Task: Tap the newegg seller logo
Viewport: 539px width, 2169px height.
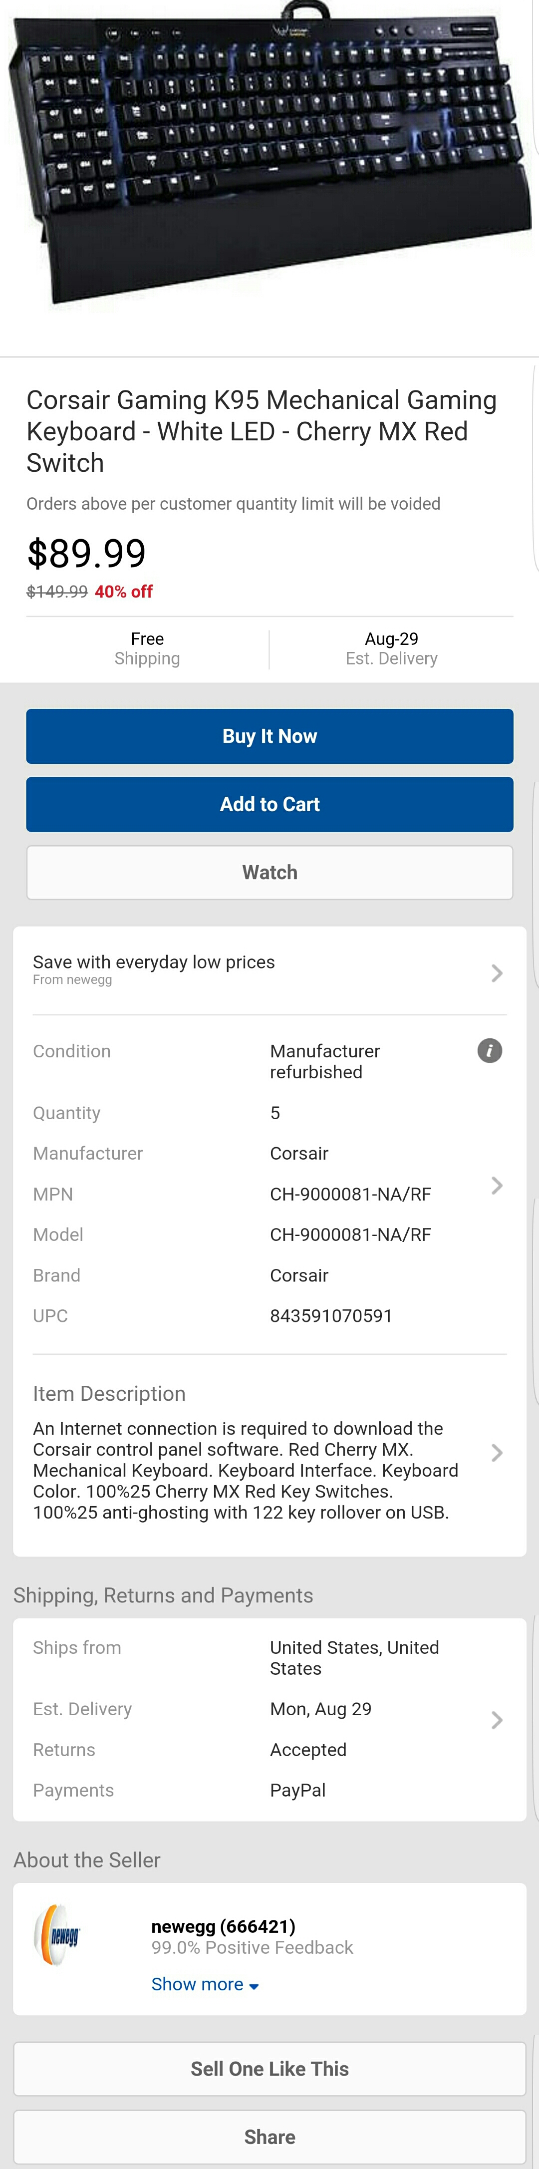Action: 58,1935
